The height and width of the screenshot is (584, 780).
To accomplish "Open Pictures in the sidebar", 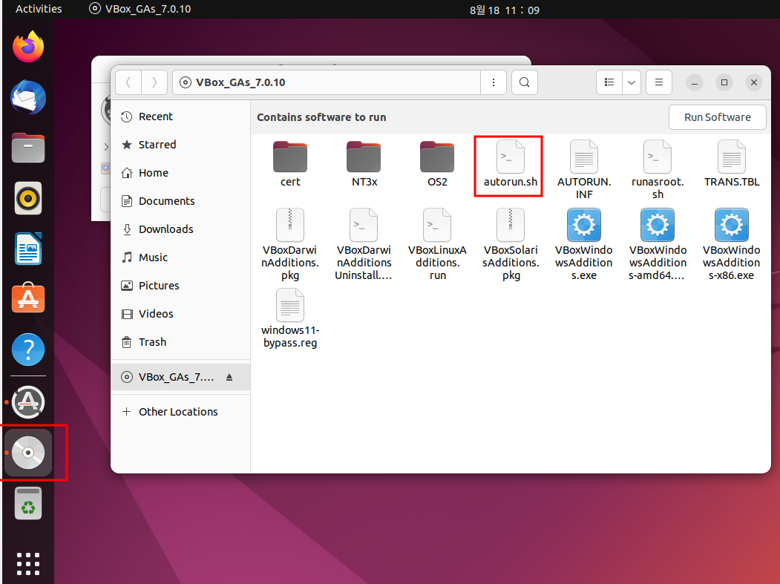I will point(180,286).
